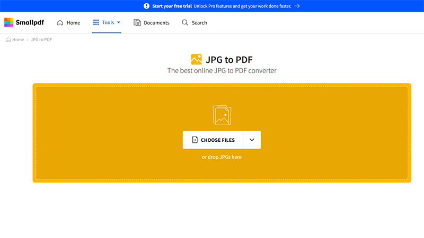Click the JPG to PDF breadcrumb item

[x=41, y=40]
